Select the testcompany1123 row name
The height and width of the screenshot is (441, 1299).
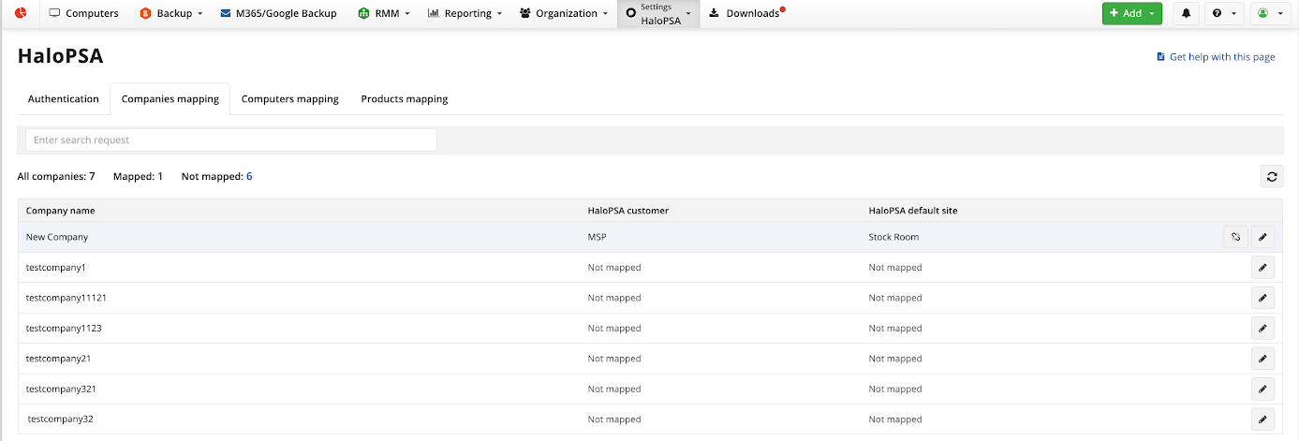tap(64, 329)
